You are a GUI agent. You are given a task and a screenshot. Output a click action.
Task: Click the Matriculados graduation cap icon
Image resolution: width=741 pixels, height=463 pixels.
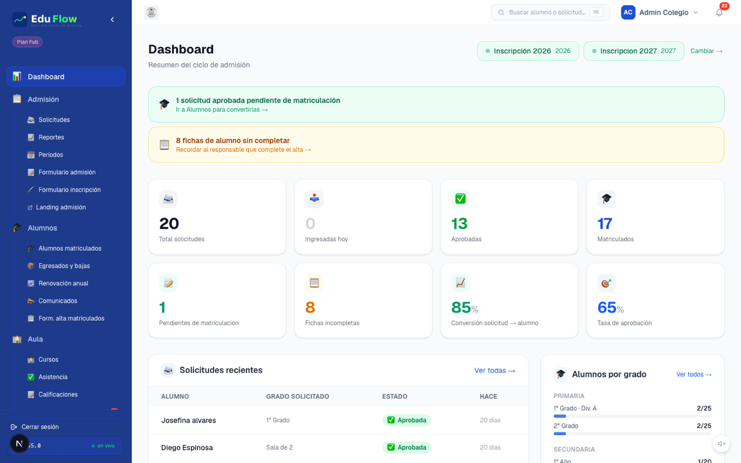(x=606, y=199)
